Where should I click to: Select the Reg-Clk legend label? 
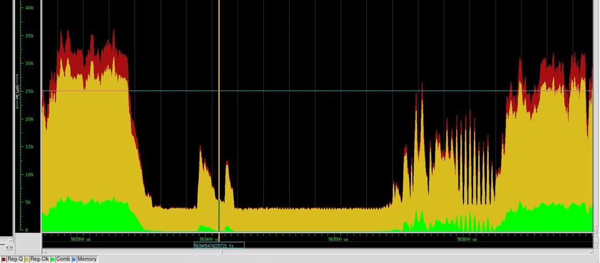pyautogui.click(x=40, y=259)
